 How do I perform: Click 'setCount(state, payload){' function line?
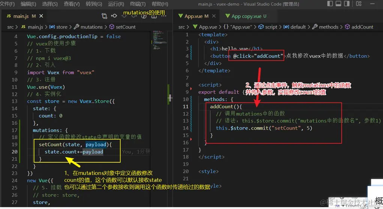75,144
